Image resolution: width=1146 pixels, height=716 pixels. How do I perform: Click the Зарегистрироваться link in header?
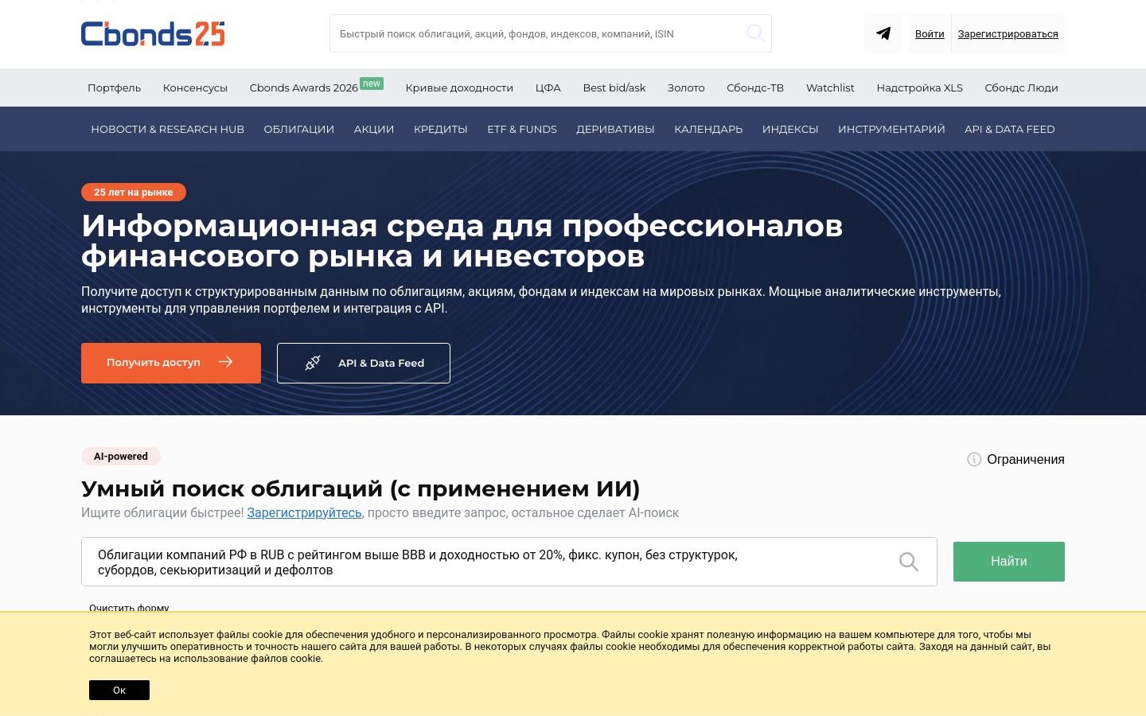1008,33
